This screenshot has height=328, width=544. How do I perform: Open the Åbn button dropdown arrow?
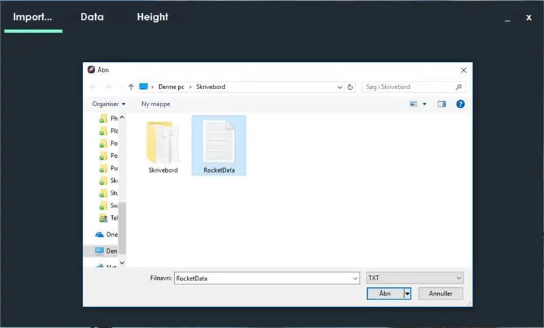[407, 294]
